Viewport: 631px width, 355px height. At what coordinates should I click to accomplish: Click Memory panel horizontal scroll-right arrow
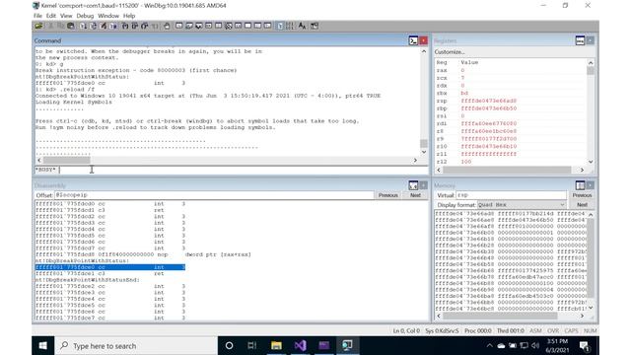tap(582, 317)
